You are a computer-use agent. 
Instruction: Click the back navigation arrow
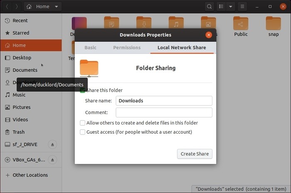coord(7,7)
